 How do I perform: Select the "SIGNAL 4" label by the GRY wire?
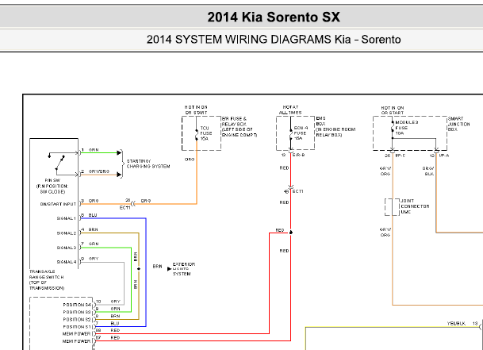coord(67,262)
